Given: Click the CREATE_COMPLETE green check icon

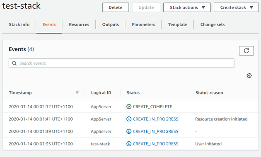Looking at the screenshot, I should [x=129, y=106].
